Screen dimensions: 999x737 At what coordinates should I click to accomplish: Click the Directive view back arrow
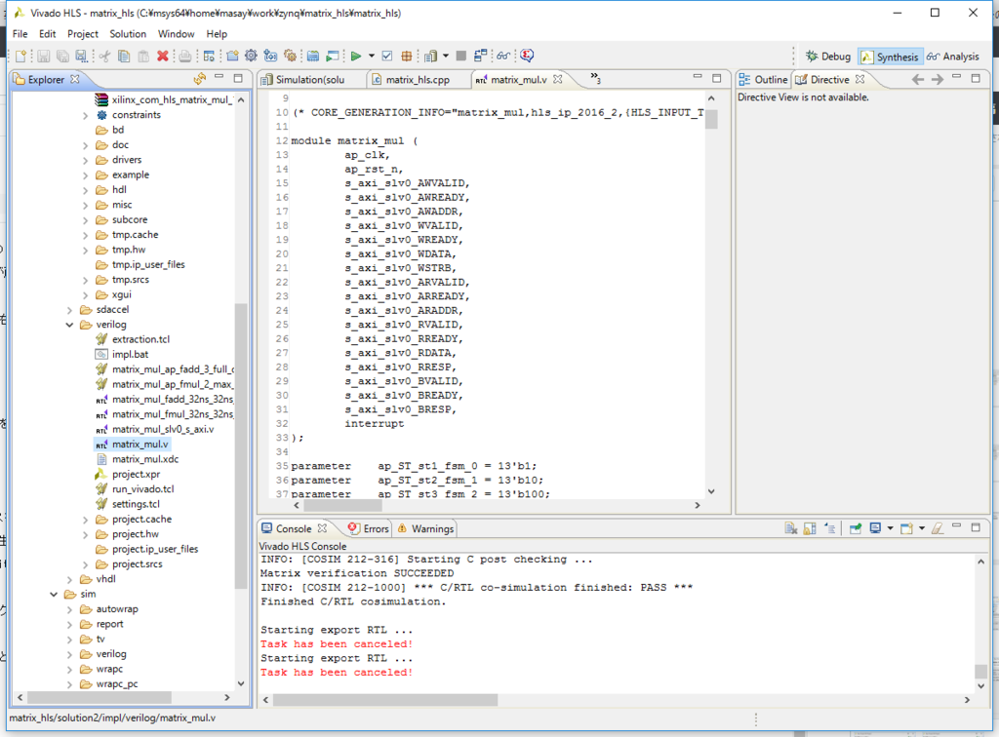917,79
